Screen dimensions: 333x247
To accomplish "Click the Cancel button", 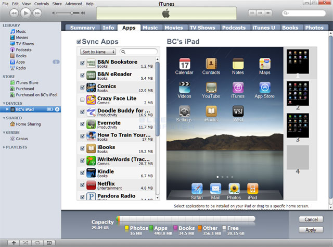I will [x=311, y=219].
